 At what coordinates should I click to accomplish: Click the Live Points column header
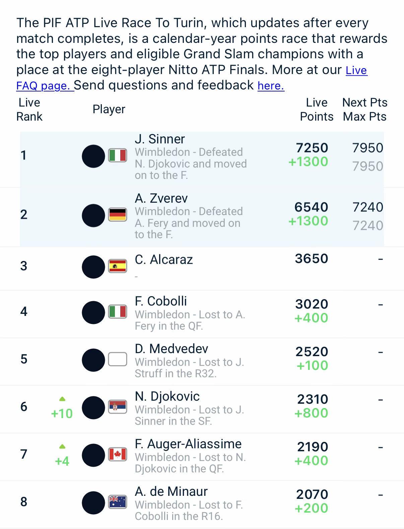[x=317, y=110]
